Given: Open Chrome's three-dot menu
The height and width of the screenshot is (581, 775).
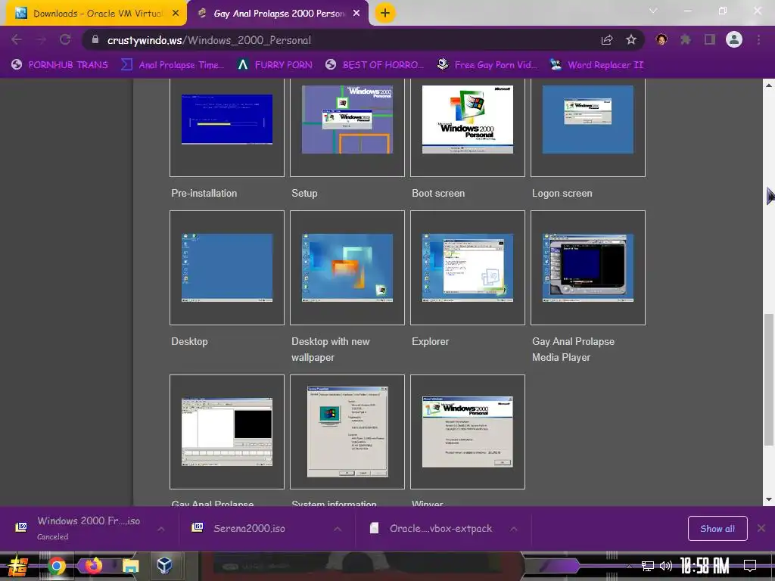Looking at the screenshot, I should (x=758, y=40).
